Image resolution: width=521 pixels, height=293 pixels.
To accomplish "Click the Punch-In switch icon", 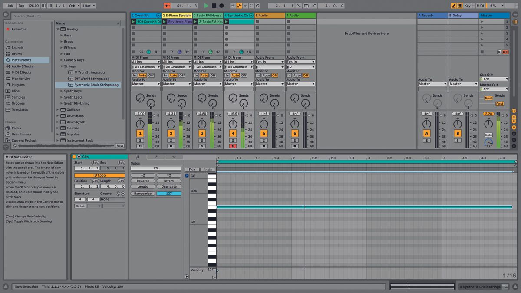I will 299,6.
